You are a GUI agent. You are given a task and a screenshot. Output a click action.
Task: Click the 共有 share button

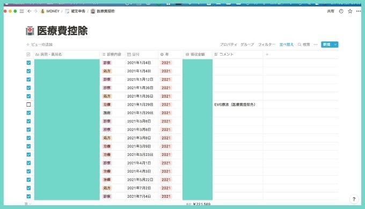[331, 11]
